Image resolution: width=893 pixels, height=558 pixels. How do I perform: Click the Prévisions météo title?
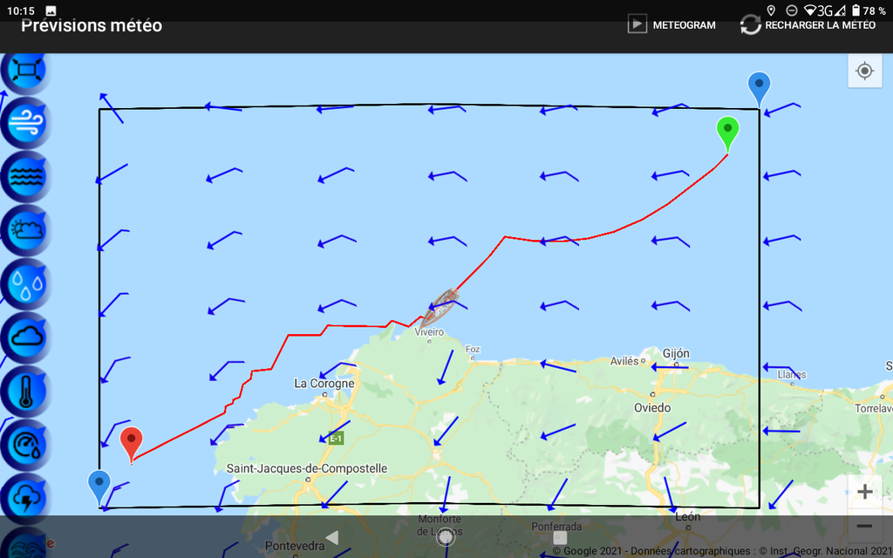click(92, 25)
